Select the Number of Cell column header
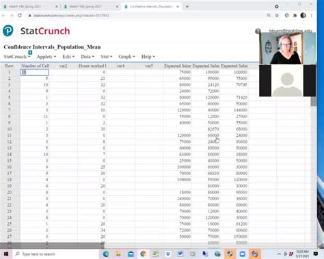The width and height of the screenshot is (324, 259). tap(35, 66)
